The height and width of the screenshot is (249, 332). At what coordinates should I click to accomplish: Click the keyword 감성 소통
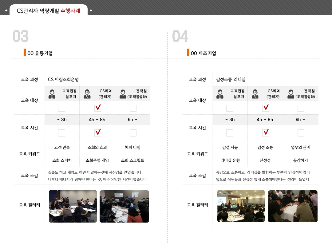click(x=265, y=147)
